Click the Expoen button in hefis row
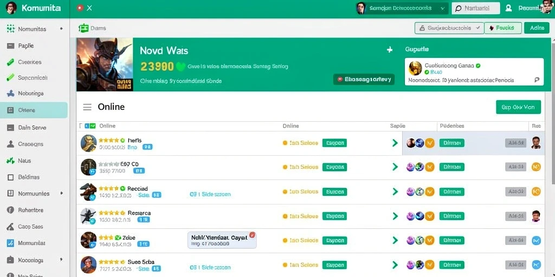The height and width of the screenshot is (277, 555). 334,143
